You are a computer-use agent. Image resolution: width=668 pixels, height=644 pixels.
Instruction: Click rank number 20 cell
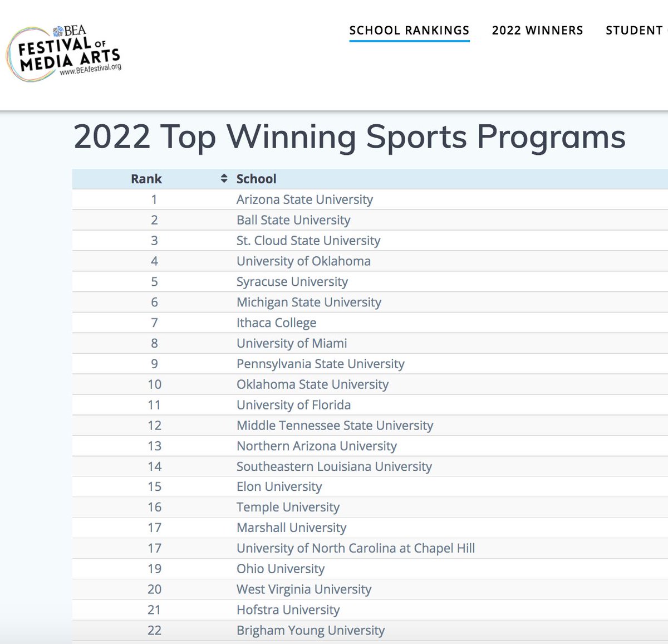(154, 590)
